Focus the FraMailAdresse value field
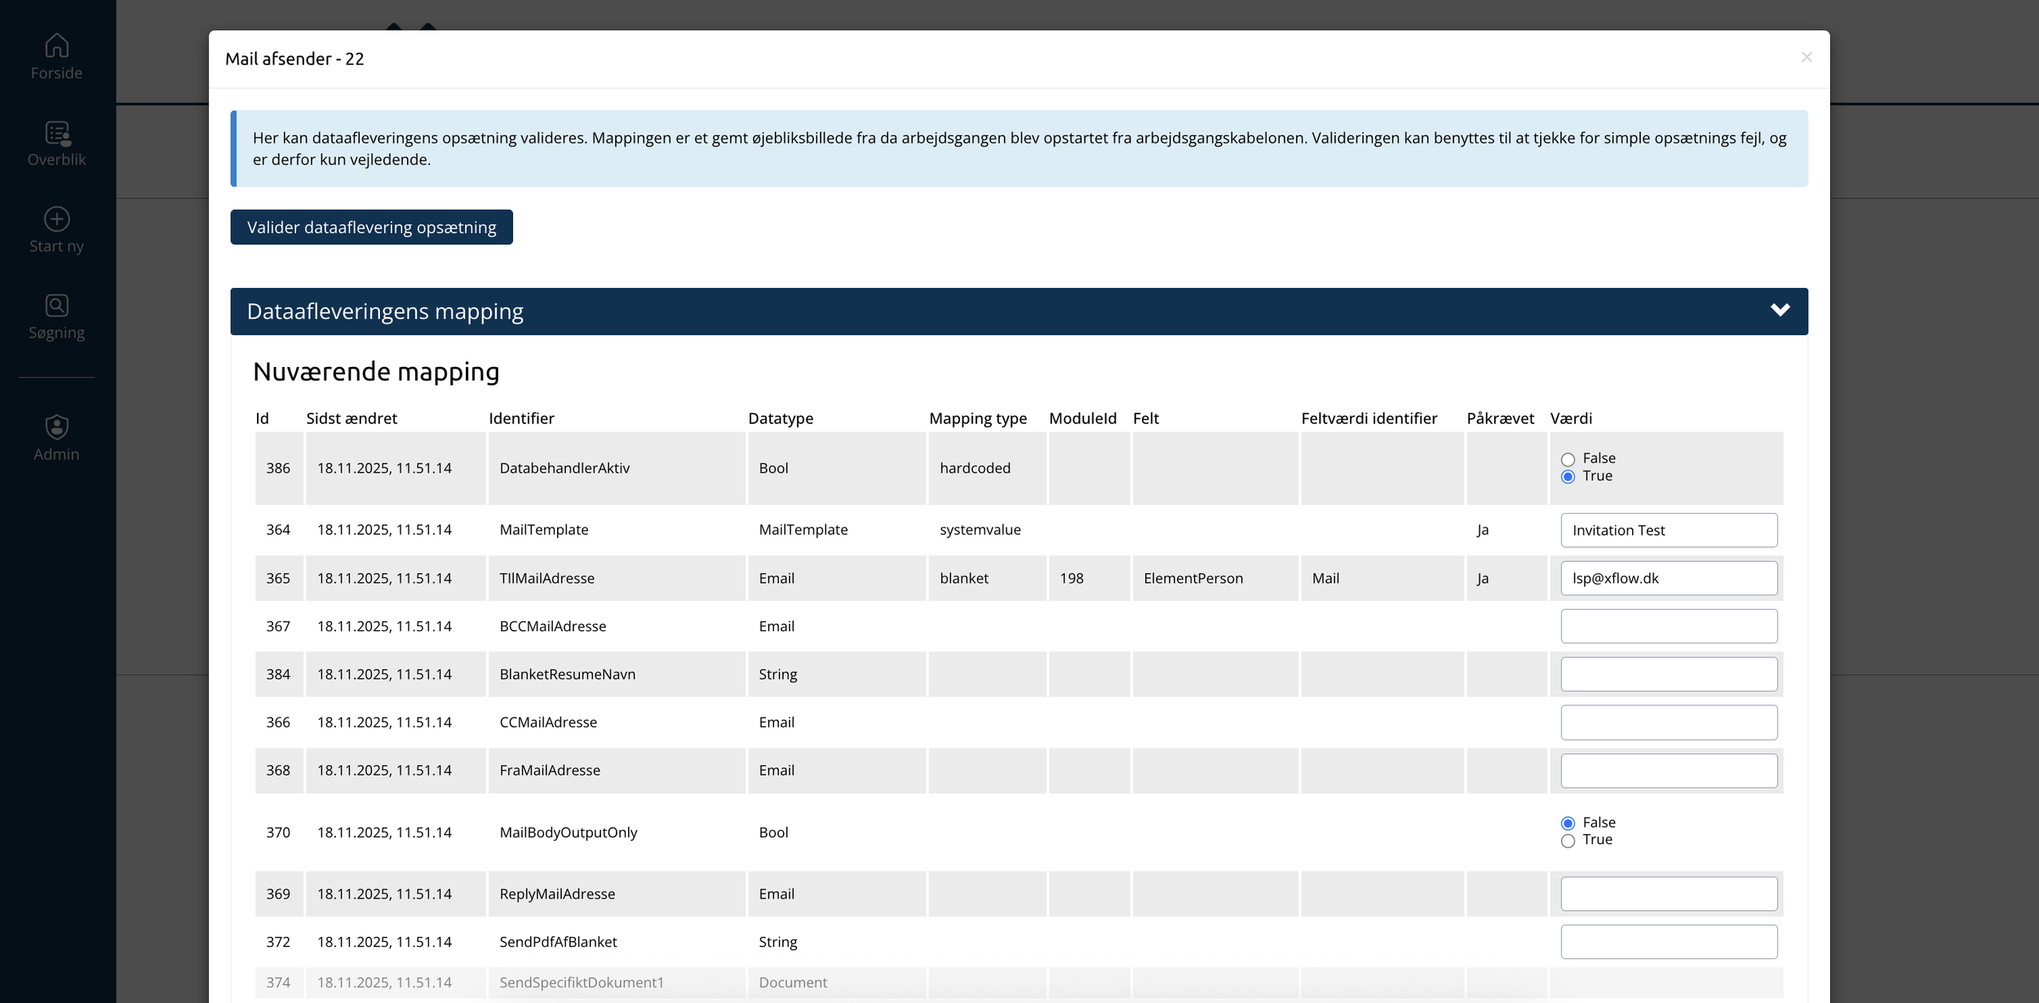 pyautogui.click(x=1668, y=771)
